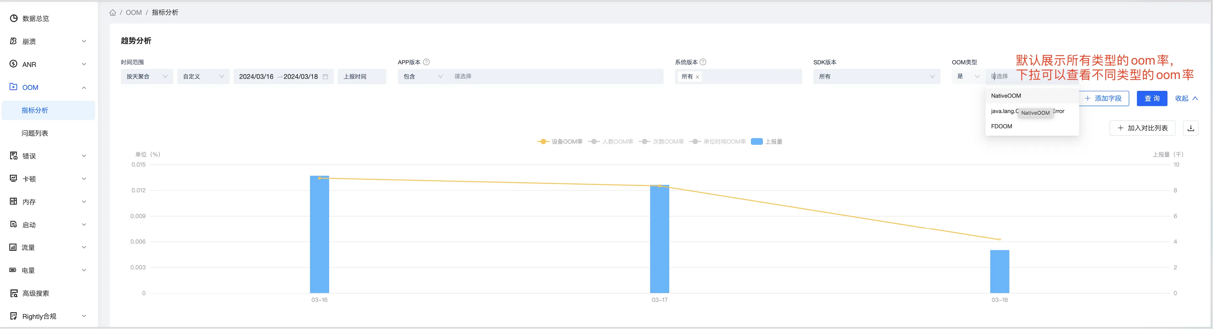Expand the 卡顿 menu chevron
1213x329 pixels.
tap(84, 179)
